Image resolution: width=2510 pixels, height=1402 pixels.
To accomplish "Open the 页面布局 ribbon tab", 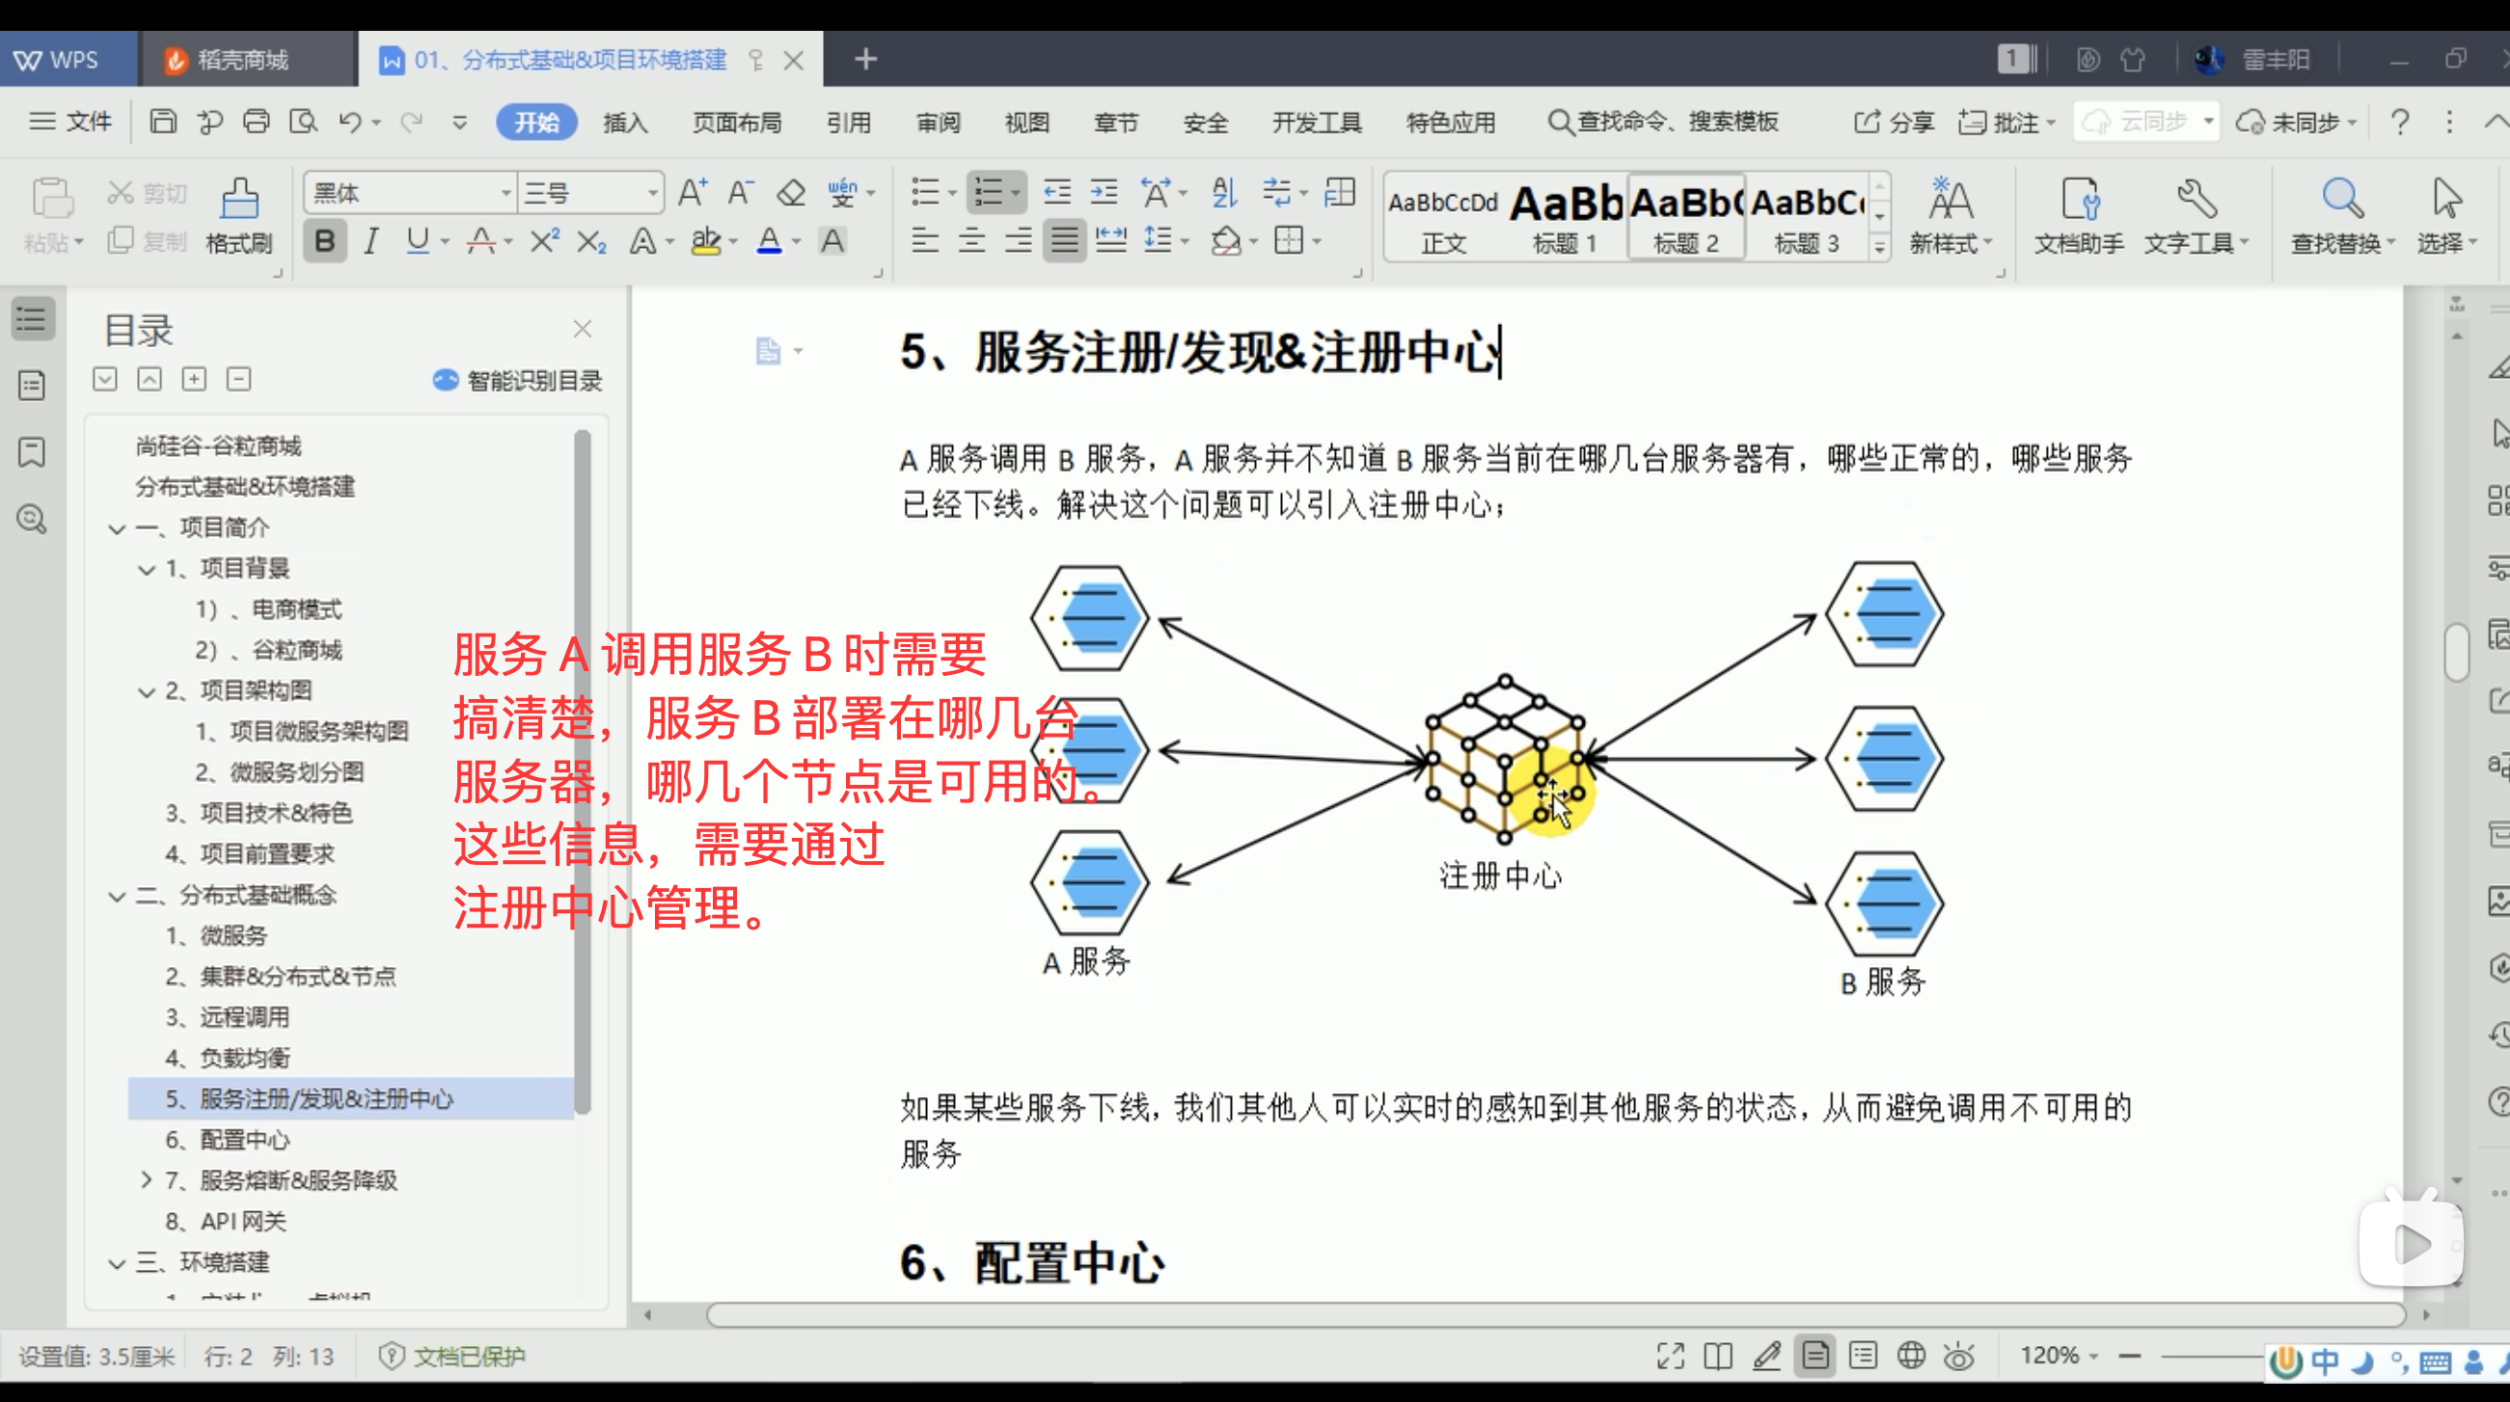I will pyautogui.click(x=737, y=122).
